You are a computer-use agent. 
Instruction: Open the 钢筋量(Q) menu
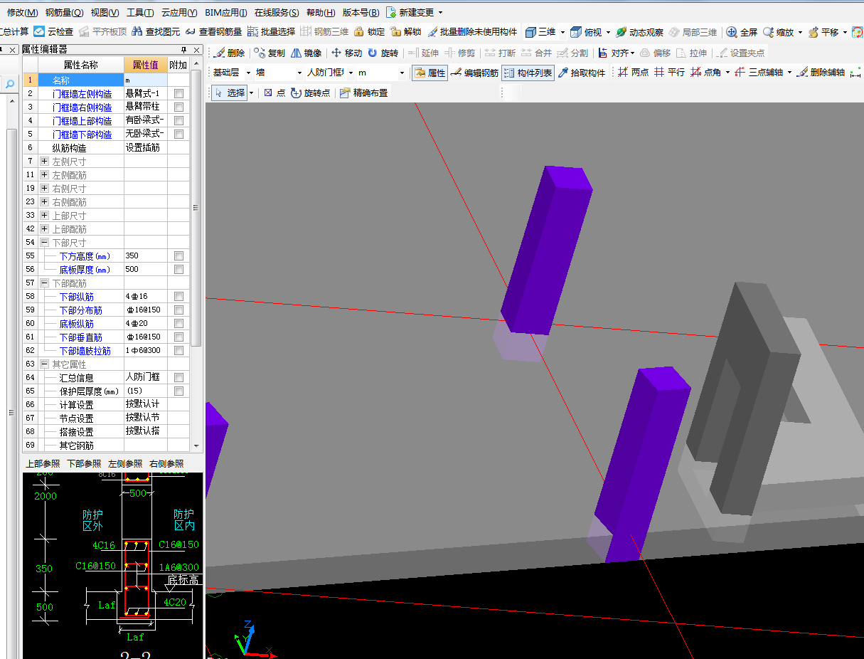click(x=64, y=12)
